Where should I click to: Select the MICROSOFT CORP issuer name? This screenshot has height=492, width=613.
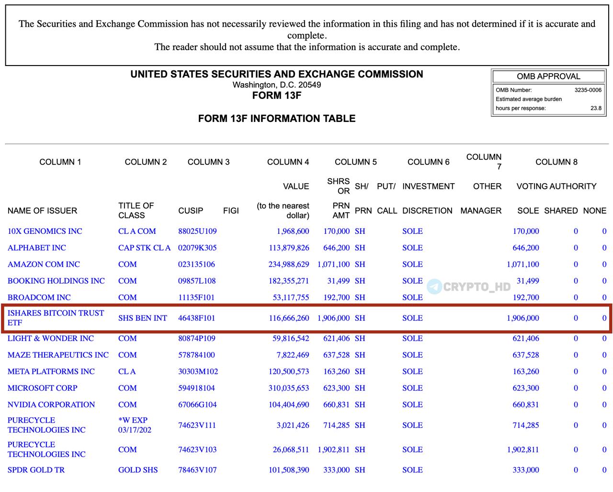click(x=42, y=388)
